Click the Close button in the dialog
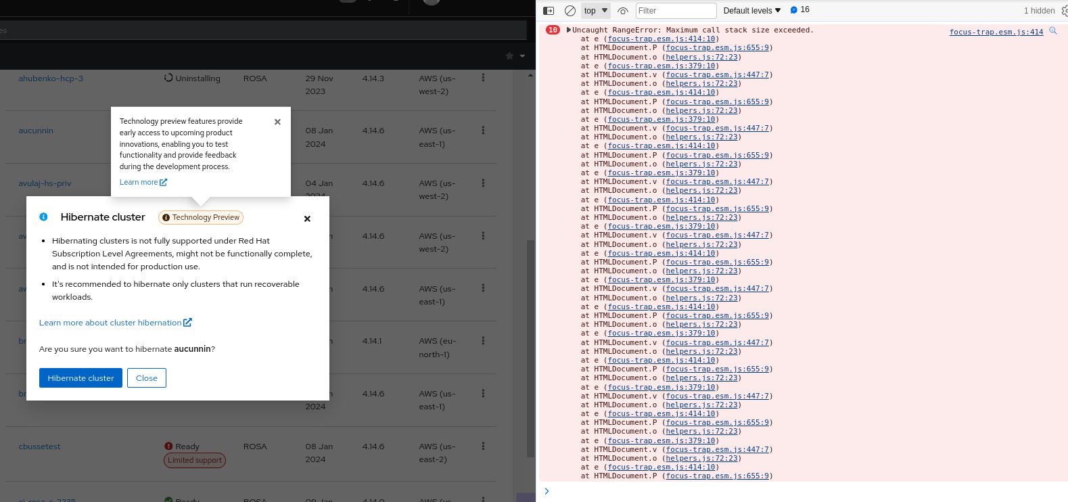Screen dimensions: 1068x502 [x=147, y=378]
